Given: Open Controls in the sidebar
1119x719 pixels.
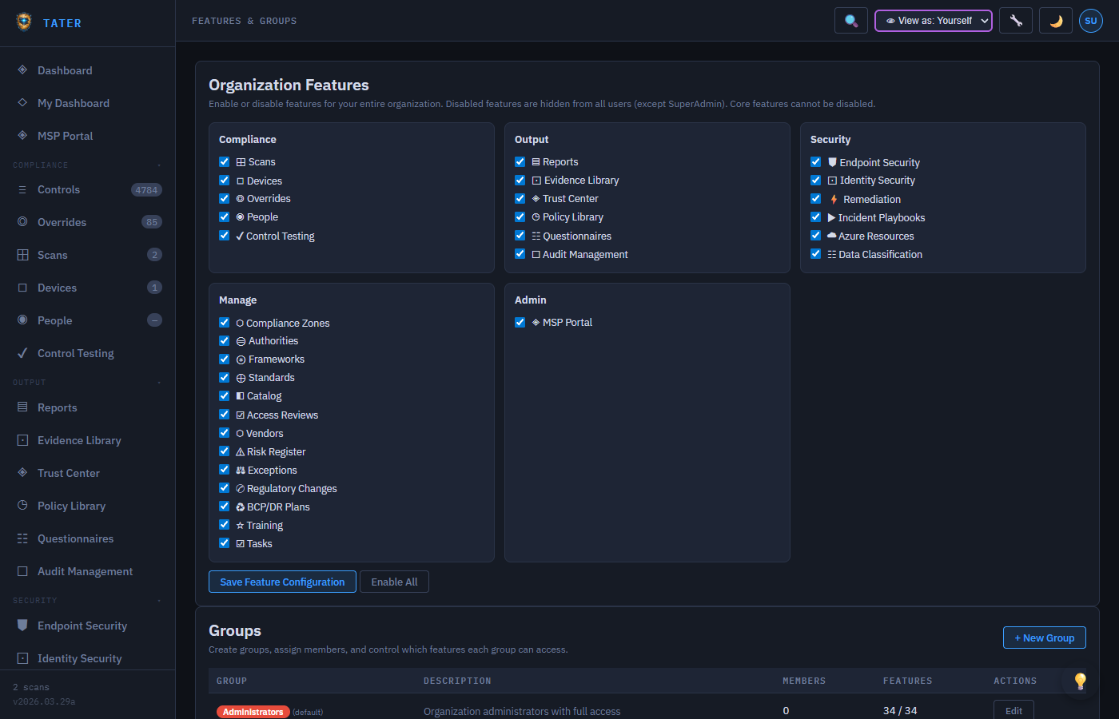Looking at the screenshot, I should tap(88, 189).
